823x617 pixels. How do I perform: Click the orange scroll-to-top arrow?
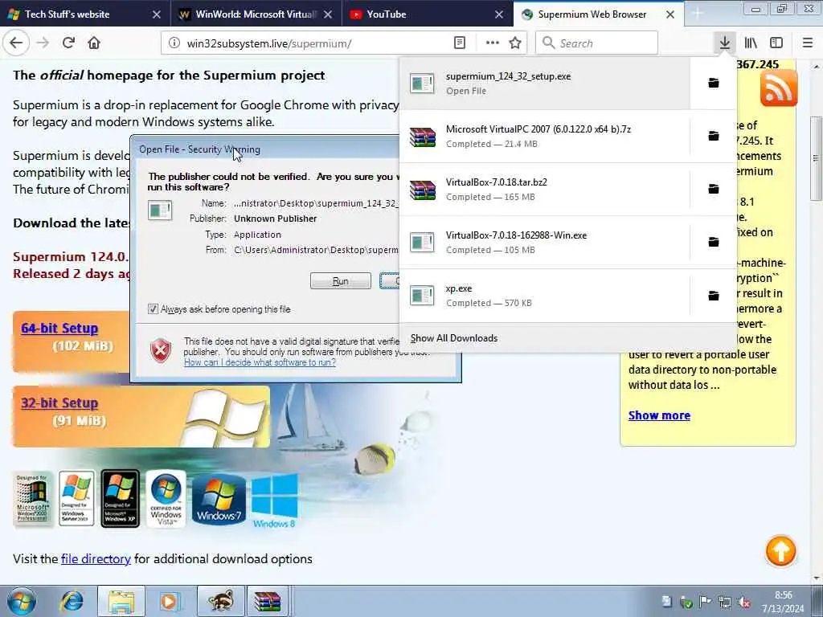tap(780, 551)
